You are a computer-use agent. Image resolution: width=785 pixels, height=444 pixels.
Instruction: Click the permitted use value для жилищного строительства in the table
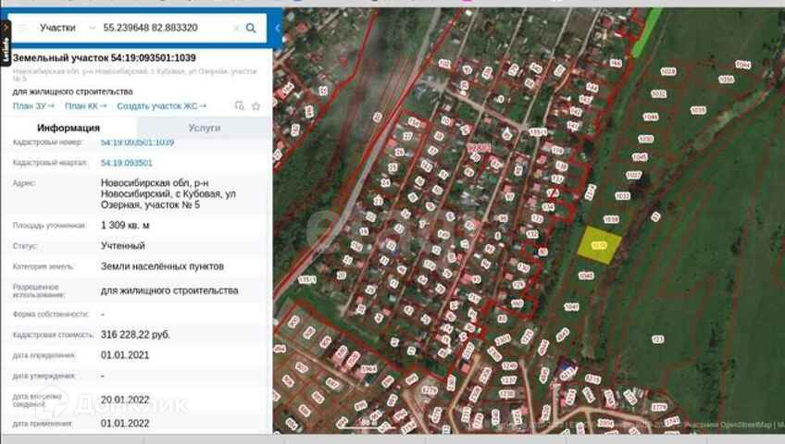tap(169, 291)
